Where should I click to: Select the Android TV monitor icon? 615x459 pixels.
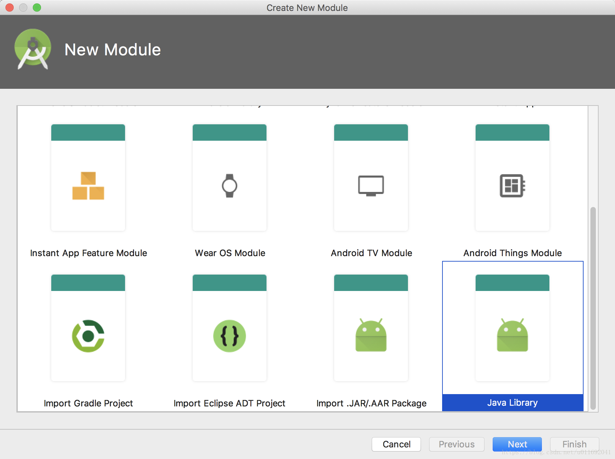[371, 186]
